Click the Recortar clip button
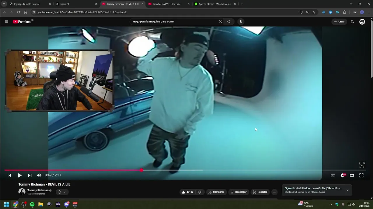The width and height of the screenshot is (373, 209). coord(260,192)
